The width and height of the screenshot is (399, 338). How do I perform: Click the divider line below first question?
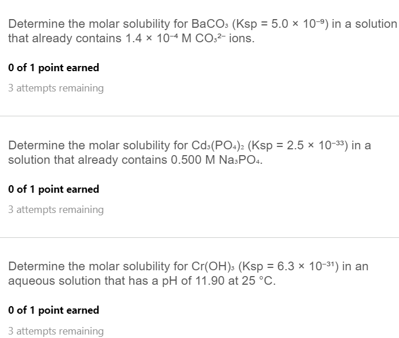coord(199,116)
